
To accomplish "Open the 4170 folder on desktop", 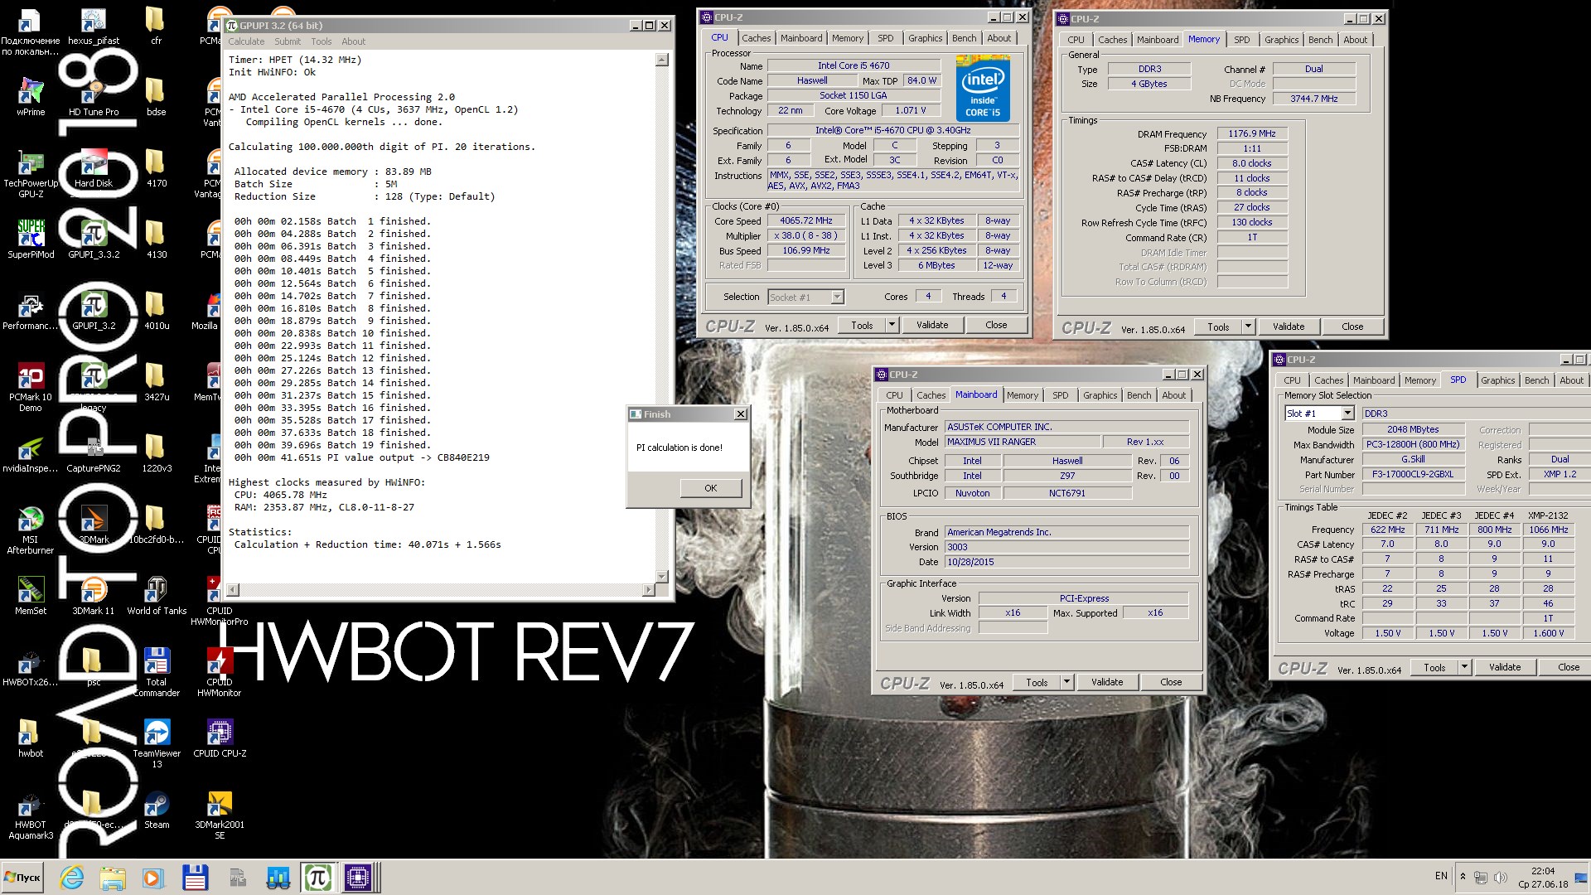I will (157, 167).
